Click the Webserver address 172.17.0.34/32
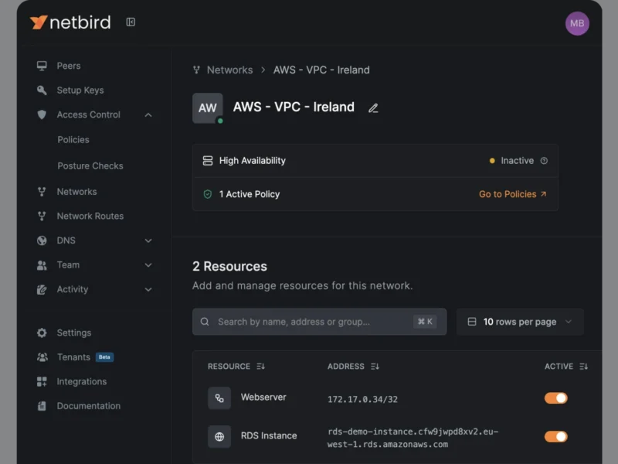618x464 pixels. coord(362,399)
